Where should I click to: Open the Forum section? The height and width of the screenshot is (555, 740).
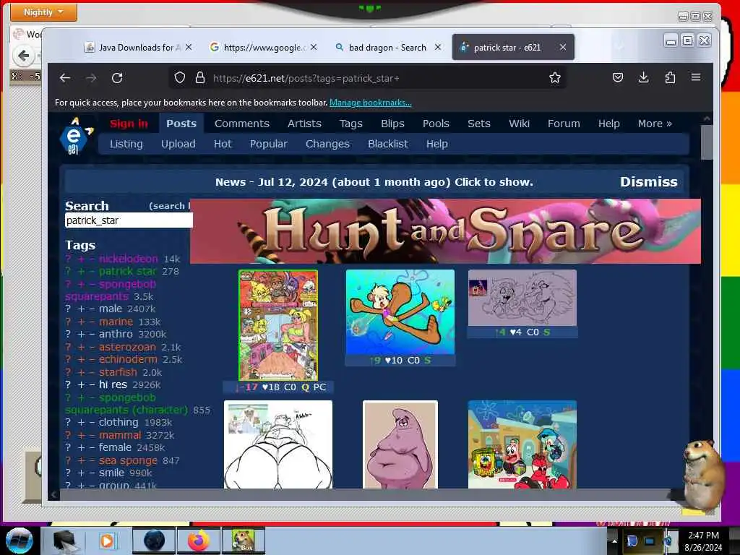coord(564,124)
